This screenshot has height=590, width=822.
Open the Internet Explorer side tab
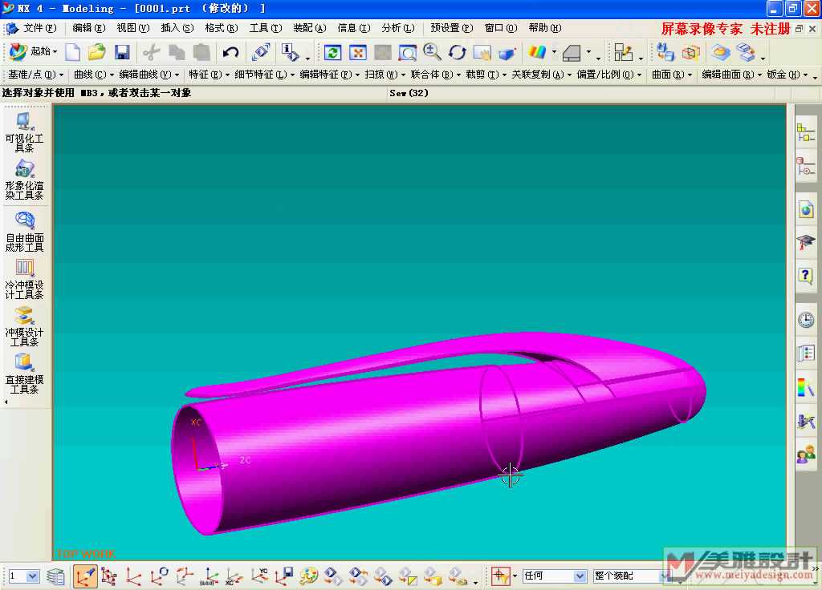(806, 210)
